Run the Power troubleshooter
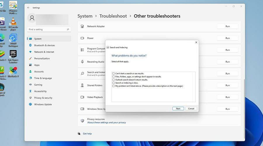Screen dimensions: 263x146 click(x=227, y=38)
